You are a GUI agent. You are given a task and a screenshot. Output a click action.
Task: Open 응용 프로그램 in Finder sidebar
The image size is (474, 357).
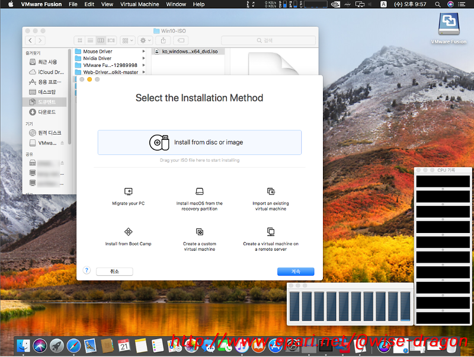tap(44, 82)
